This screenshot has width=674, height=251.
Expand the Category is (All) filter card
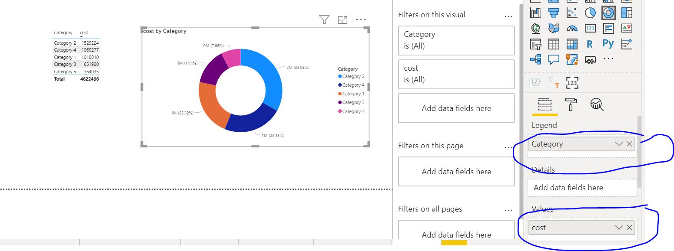pyautogui.click(x=456, y=40)
